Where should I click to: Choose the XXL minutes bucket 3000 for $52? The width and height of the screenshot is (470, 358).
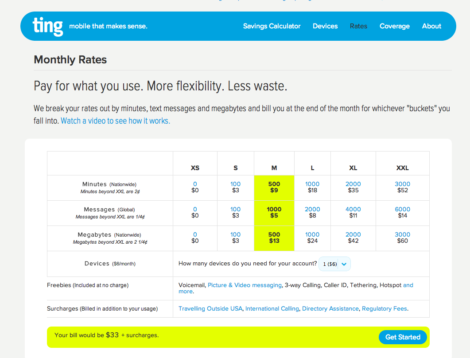pos(403,187)
